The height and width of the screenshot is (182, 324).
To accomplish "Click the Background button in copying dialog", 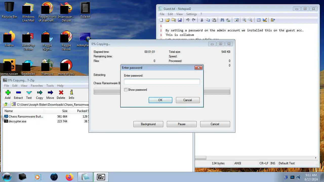I will click(148, 124).
